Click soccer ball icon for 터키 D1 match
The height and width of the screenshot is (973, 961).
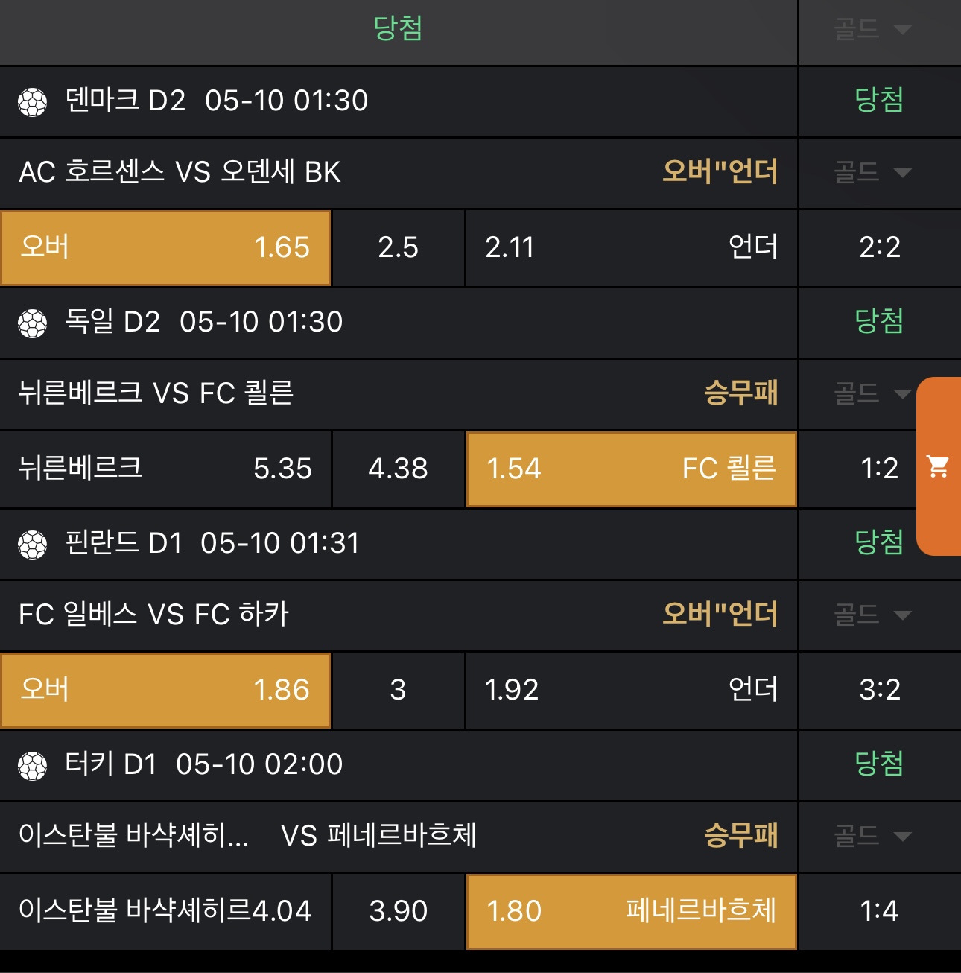pos(33,765)
